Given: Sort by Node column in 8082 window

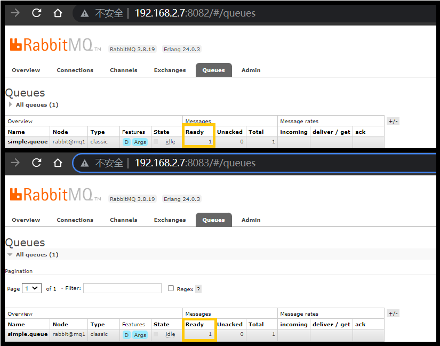Looking at the screenshot, I should pyautogui.click(x=60, y=132).
